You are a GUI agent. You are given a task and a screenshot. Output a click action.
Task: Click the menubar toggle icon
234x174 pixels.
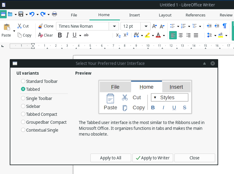point(3,14)
